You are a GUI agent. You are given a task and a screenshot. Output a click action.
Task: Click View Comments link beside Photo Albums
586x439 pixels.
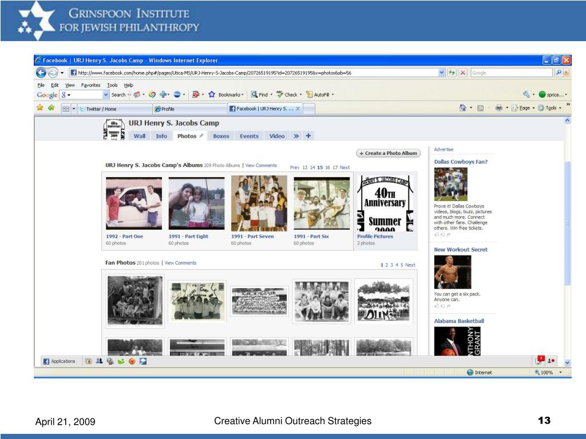261,165
